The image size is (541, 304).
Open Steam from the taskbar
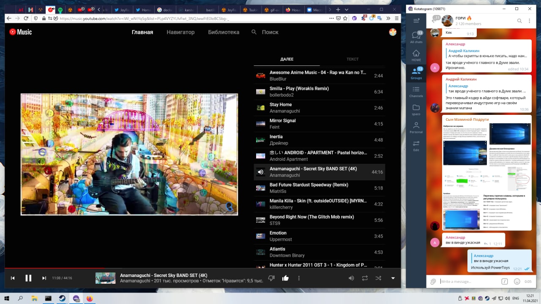[x=62, y=298]
